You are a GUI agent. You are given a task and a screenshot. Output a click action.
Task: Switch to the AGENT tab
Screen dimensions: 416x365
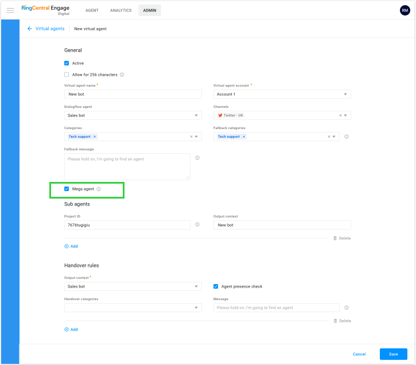(92, 10)
